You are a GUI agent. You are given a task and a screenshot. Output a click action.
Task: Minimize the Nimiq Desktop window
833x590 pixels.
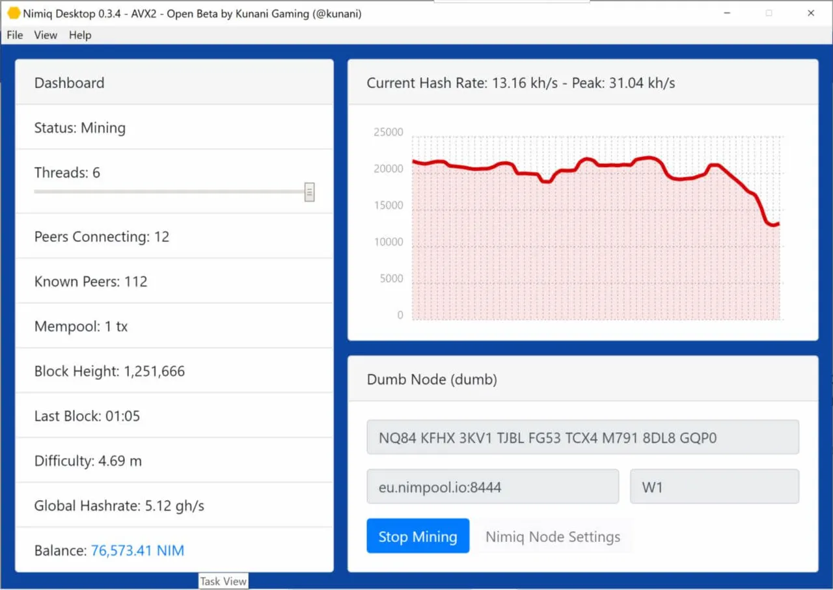click(726, 13)
